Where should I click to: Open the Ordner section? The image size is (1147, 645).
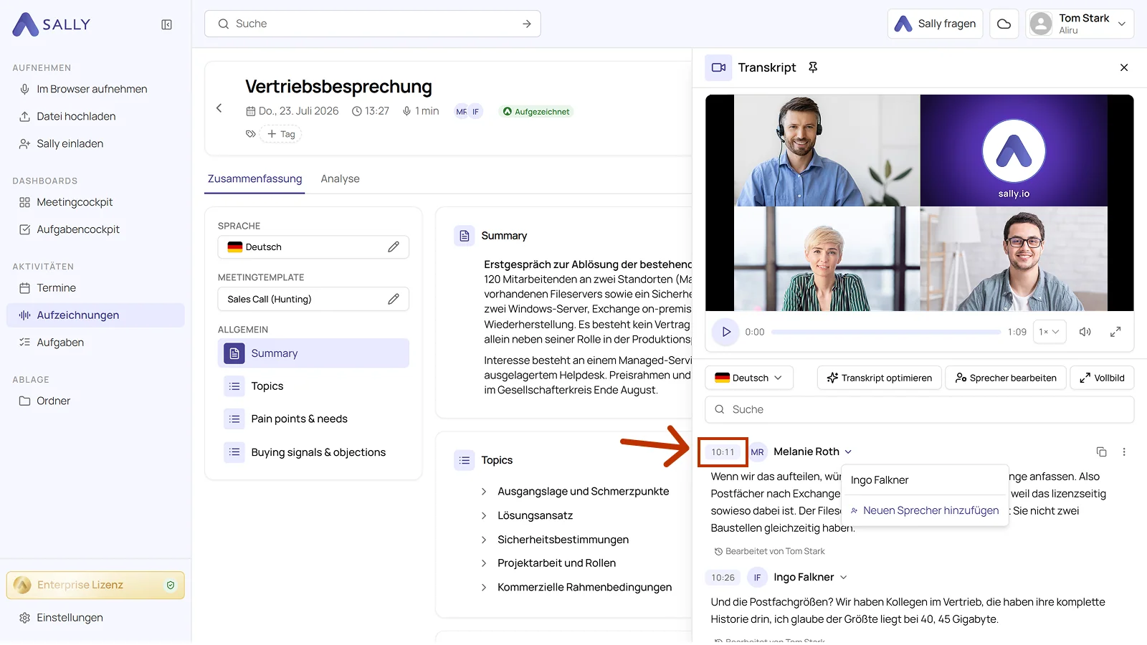tap(95, 401)
